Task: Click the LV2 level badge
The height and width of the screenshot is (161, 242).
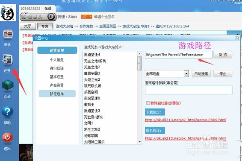Action: [x=86, y=17]
